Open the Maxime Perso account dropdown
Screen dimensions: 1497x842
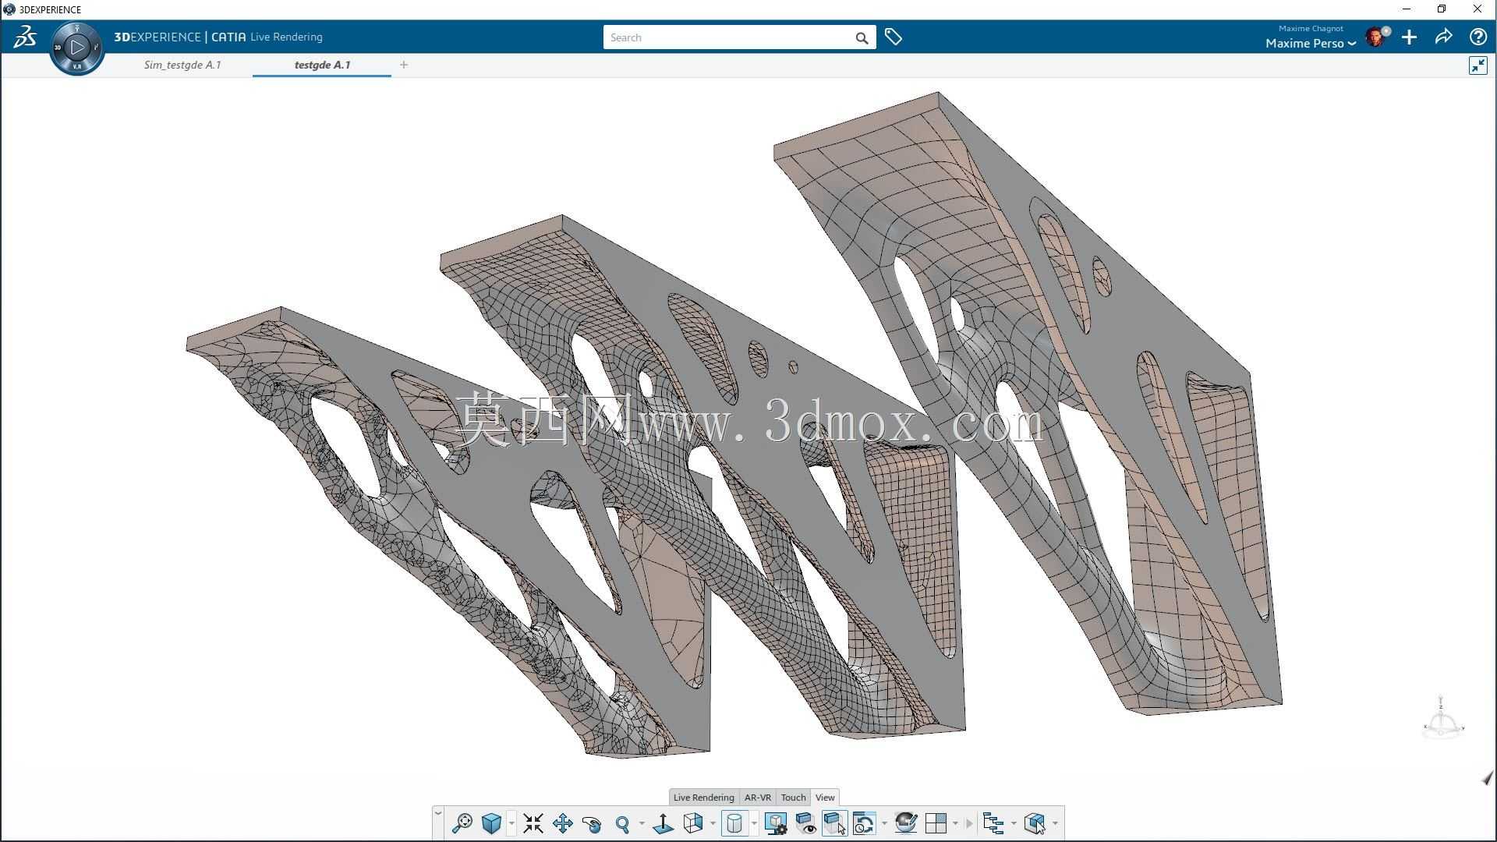(x=1311, y=44)
